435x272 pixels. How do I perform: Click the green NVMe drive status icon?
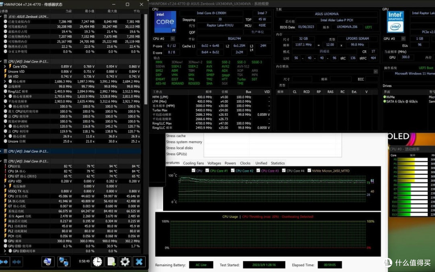tap(385, 97)
